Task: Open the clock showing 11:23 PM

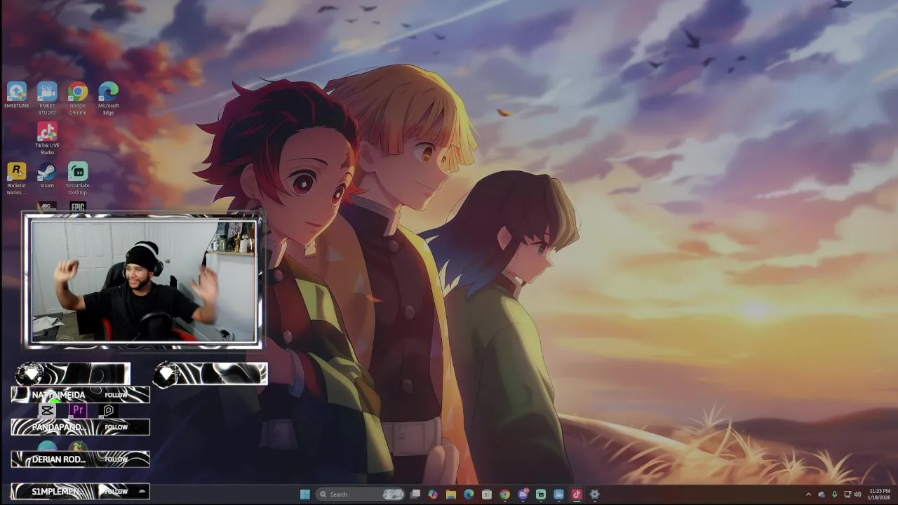Action: (880, 494)
